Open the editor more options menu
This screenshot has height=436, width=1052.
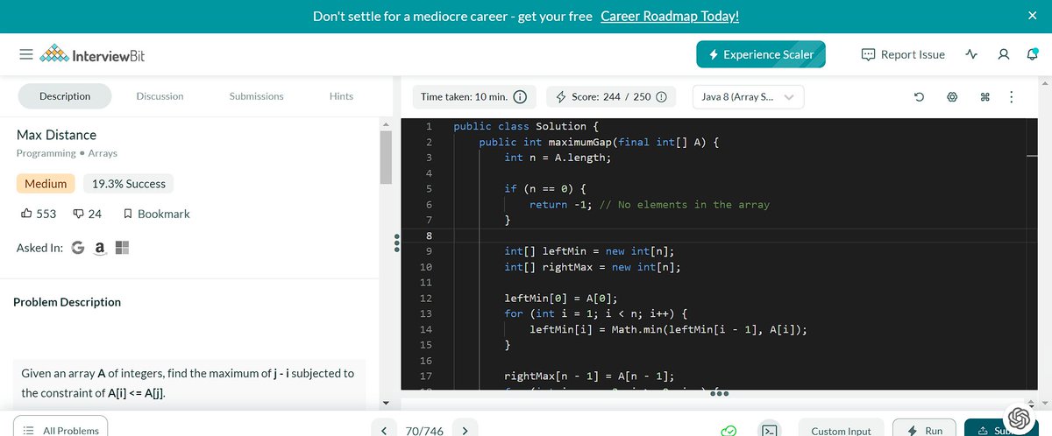(1011, 96)
